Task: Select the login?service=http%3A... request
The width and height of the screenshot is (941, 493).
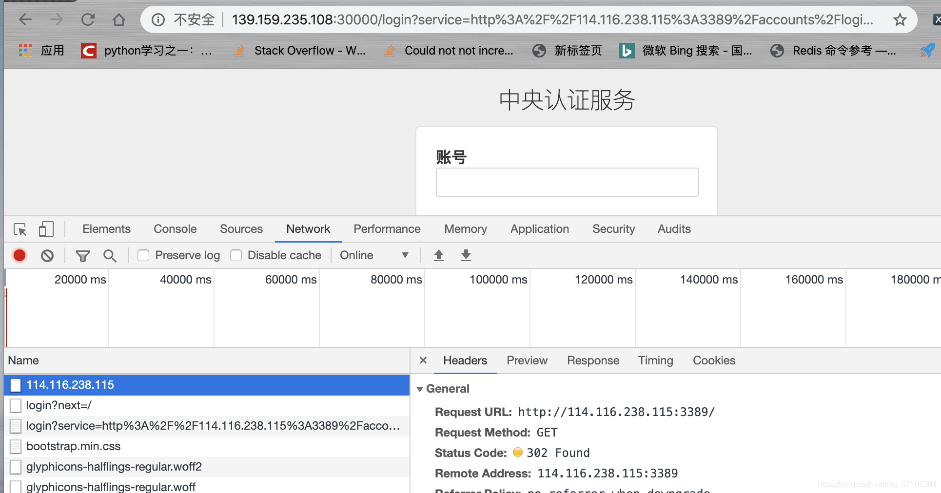Action: click(x=207, y=426)
